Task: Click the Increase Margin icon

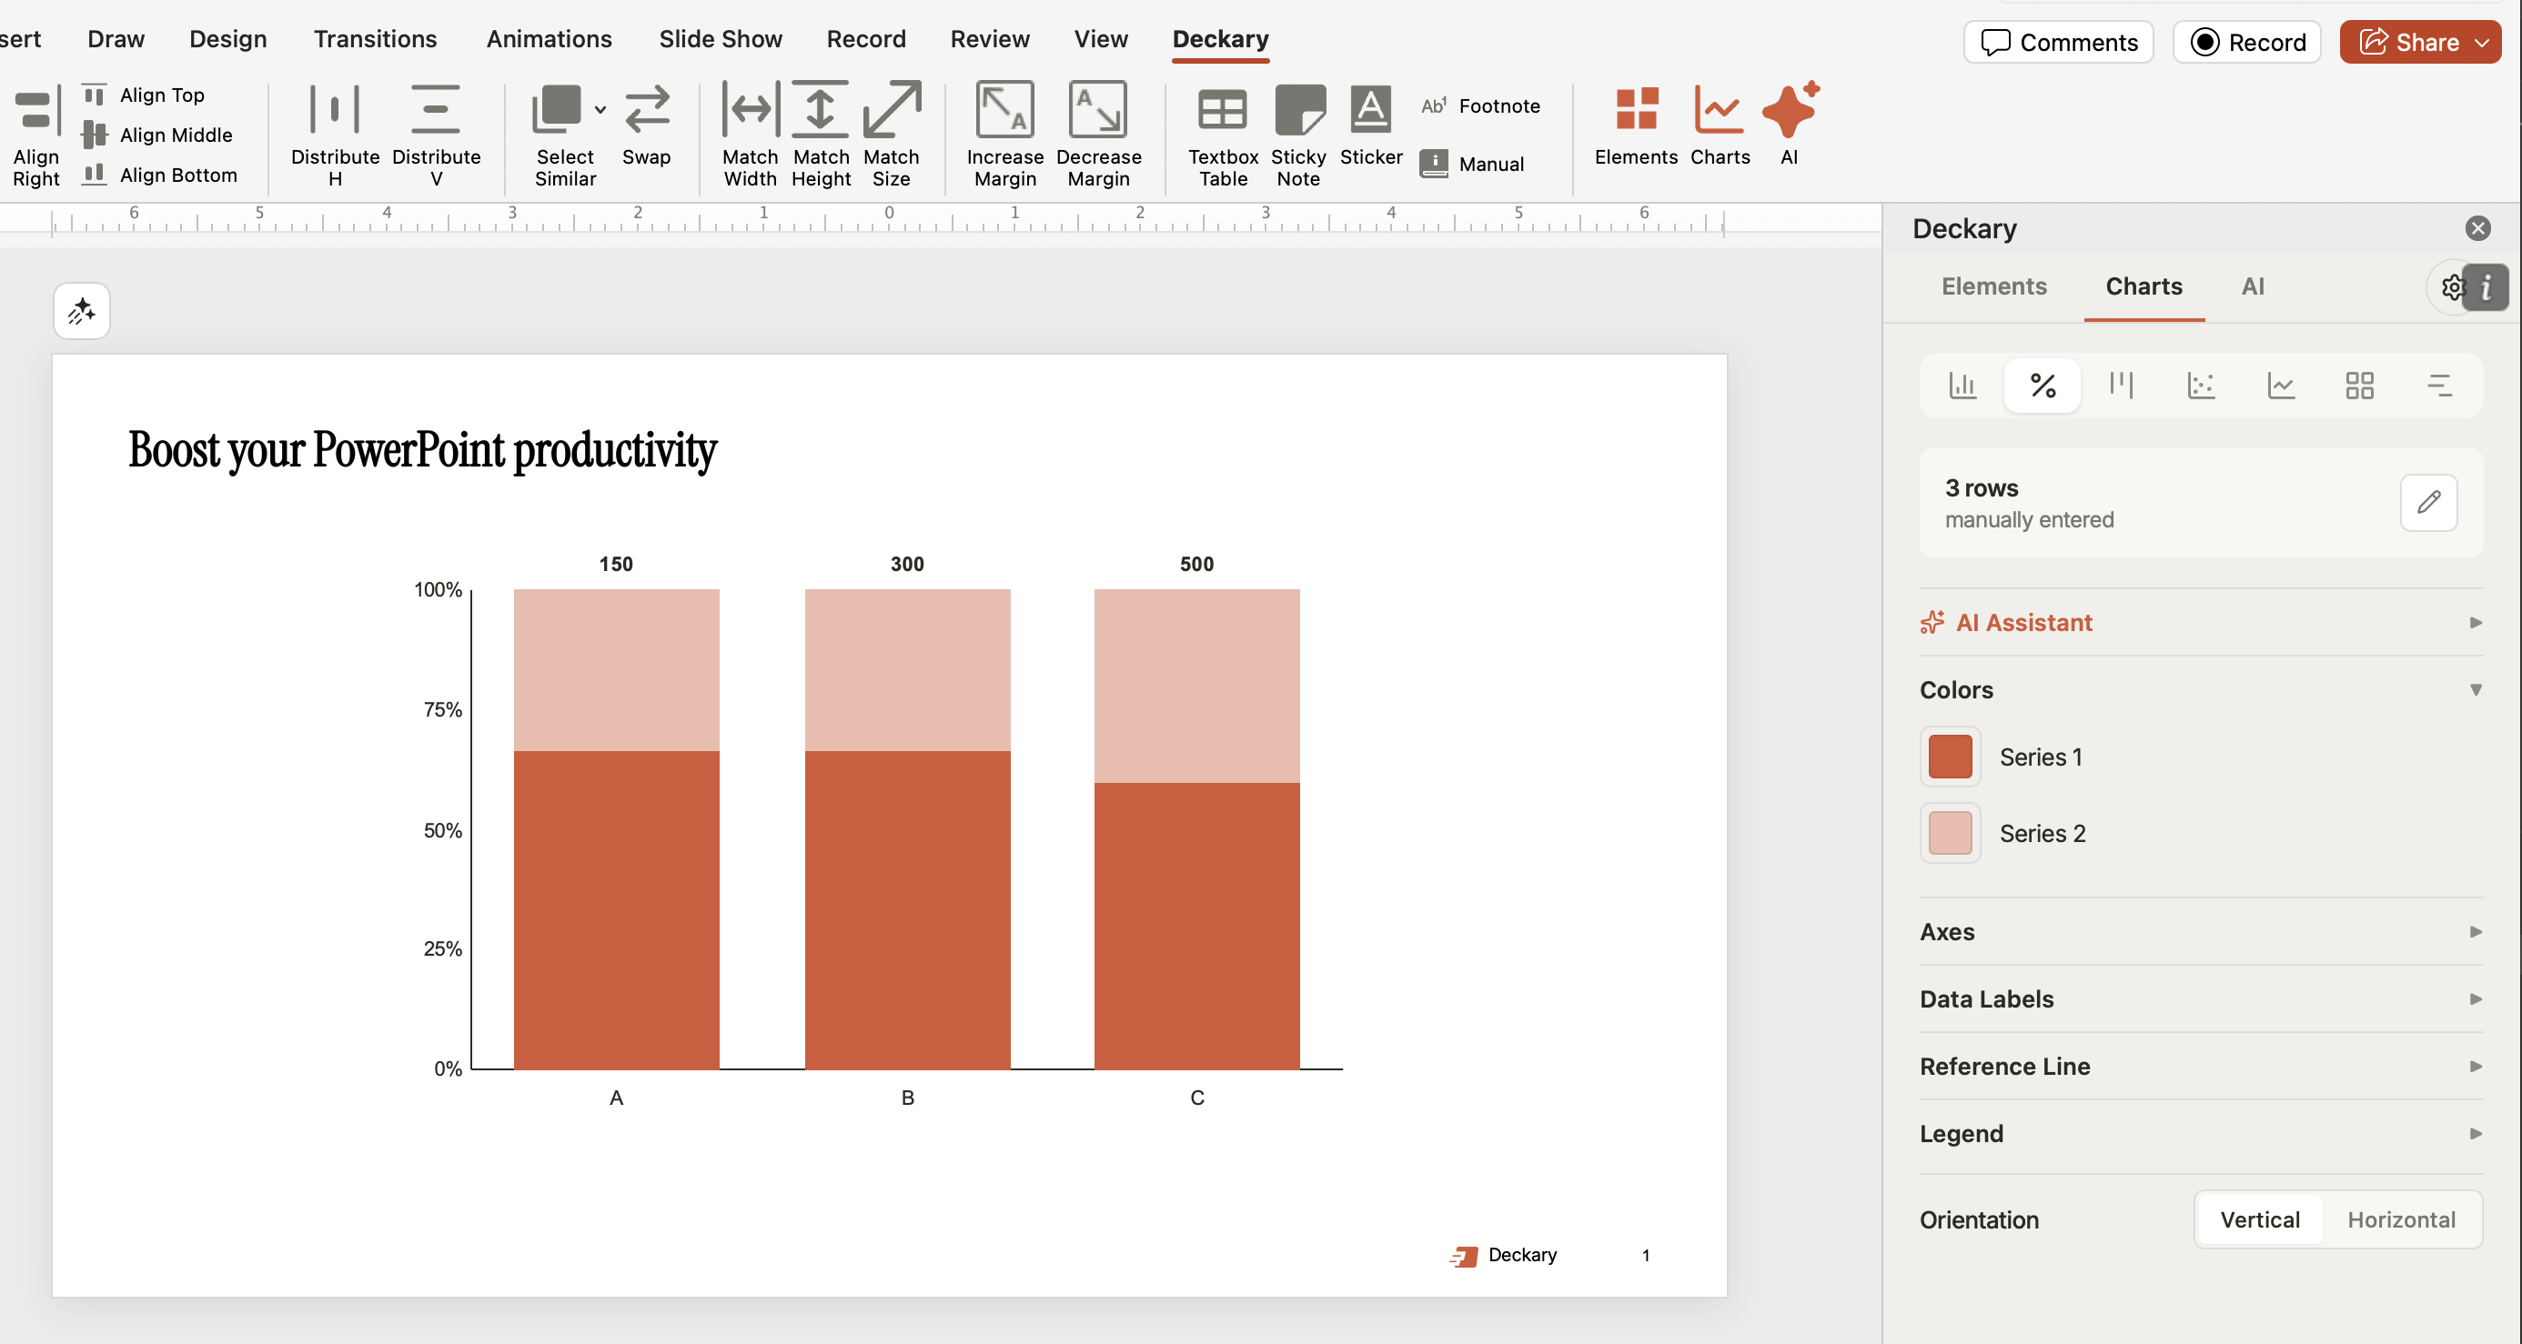Action: click(1004, 111)
